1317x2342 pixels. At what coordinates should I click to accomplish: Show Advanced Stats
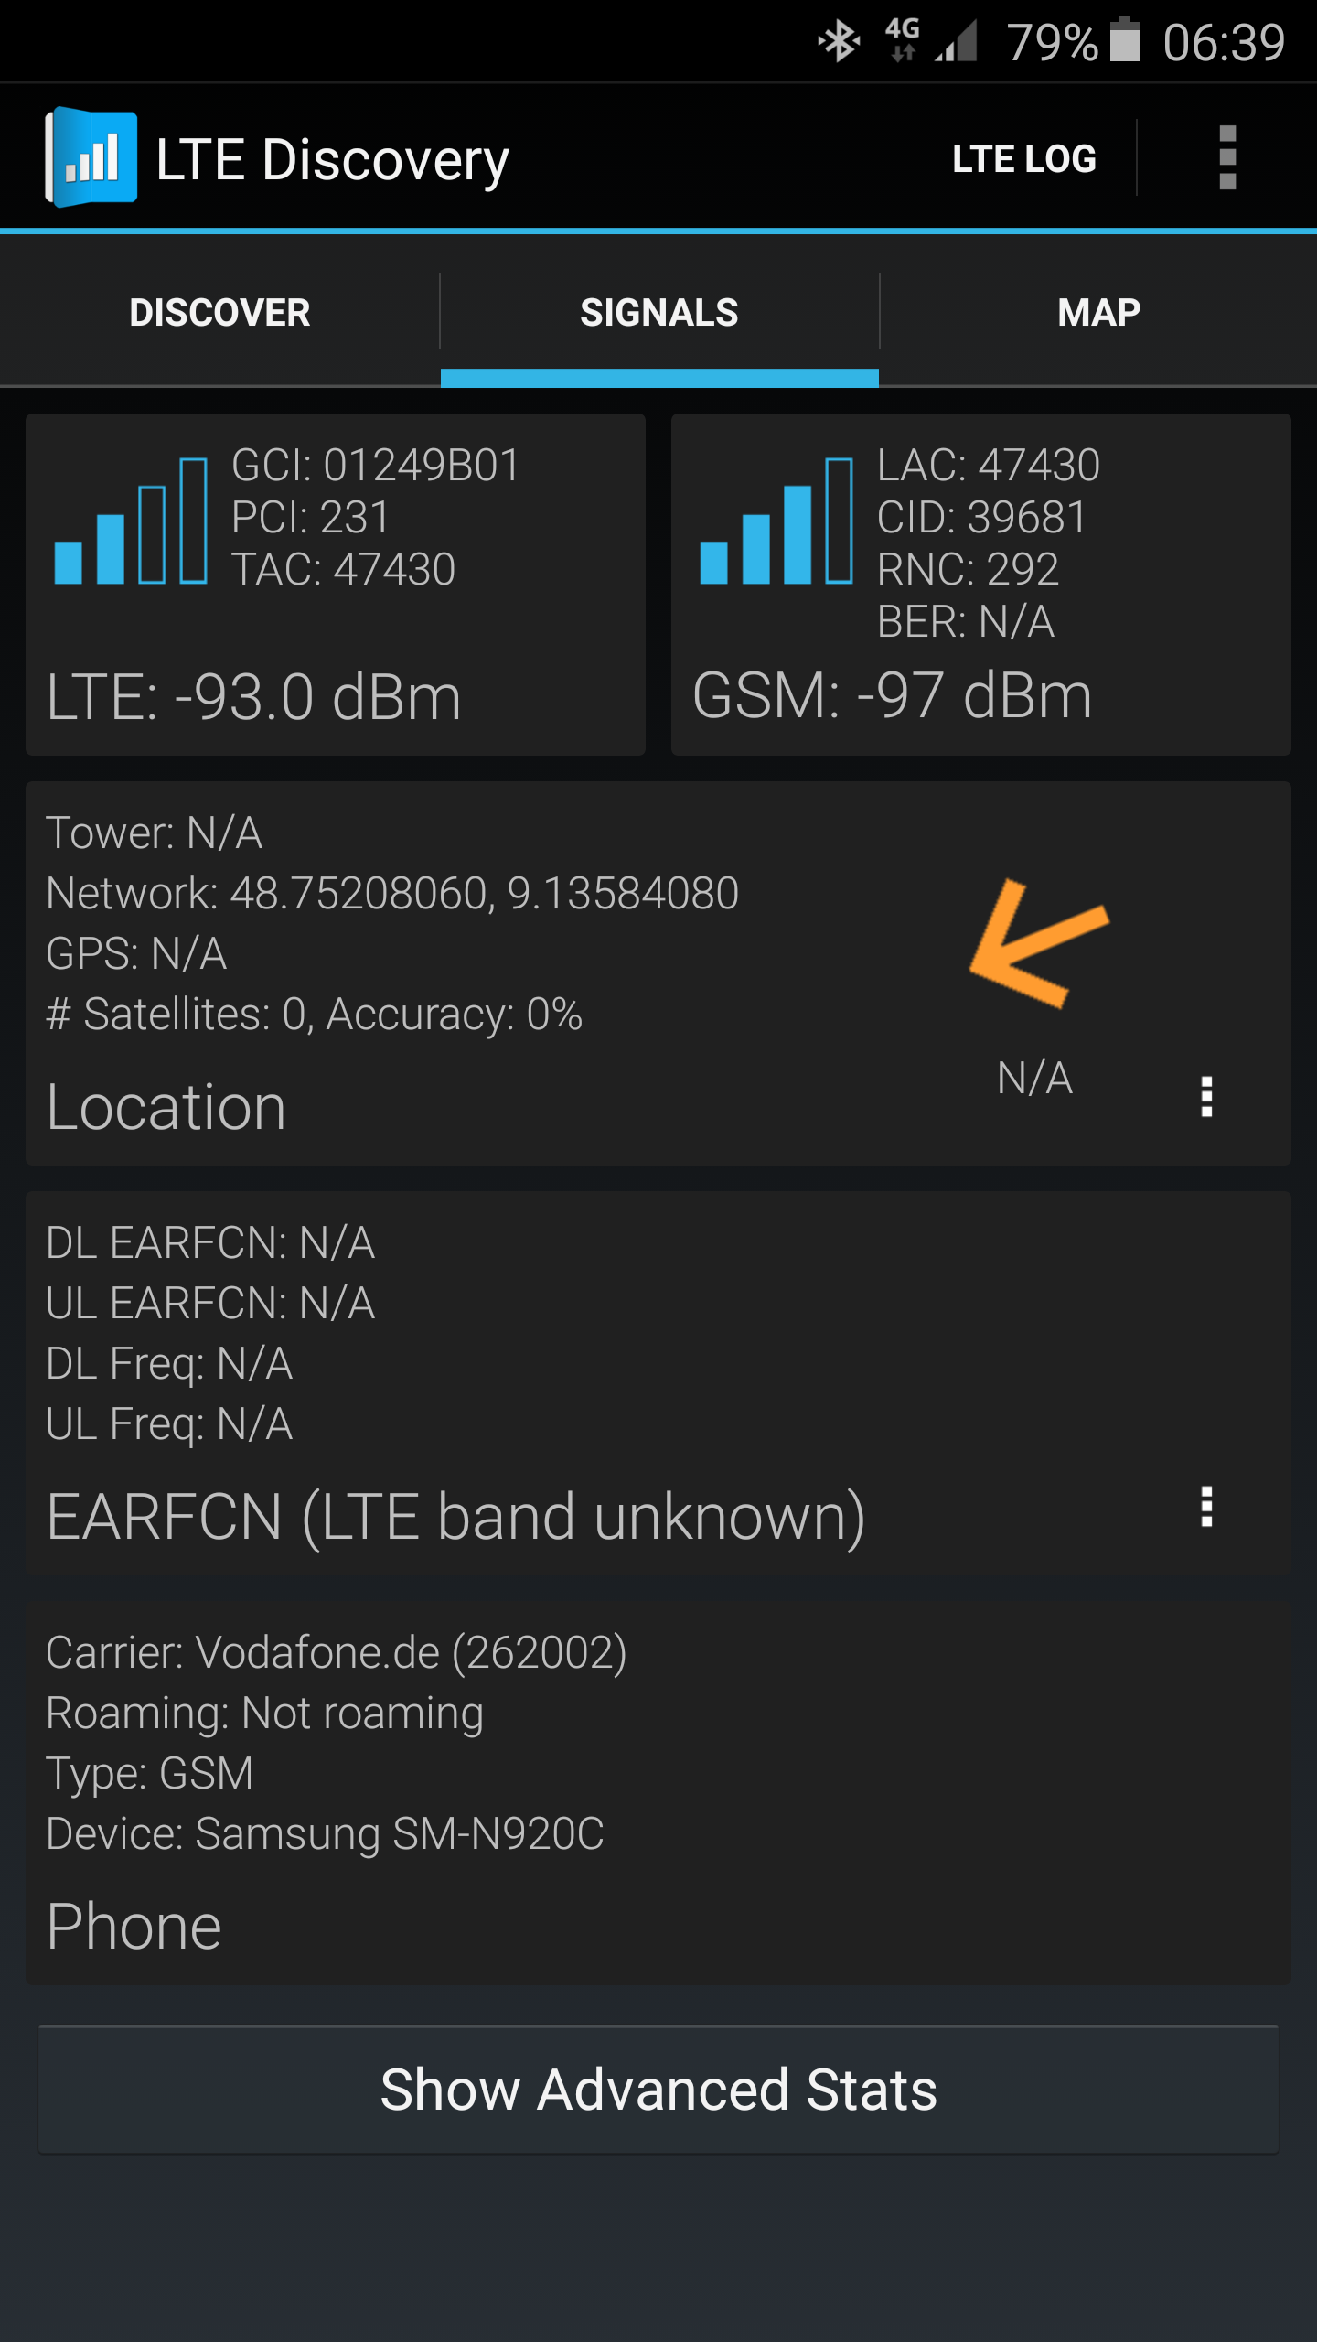tap(658, 2090)
